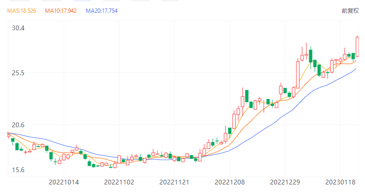The width and height of the screenshot is (365, 192).
Task: Click the MA5:18.526 indicator label
Action: point(21,11)
